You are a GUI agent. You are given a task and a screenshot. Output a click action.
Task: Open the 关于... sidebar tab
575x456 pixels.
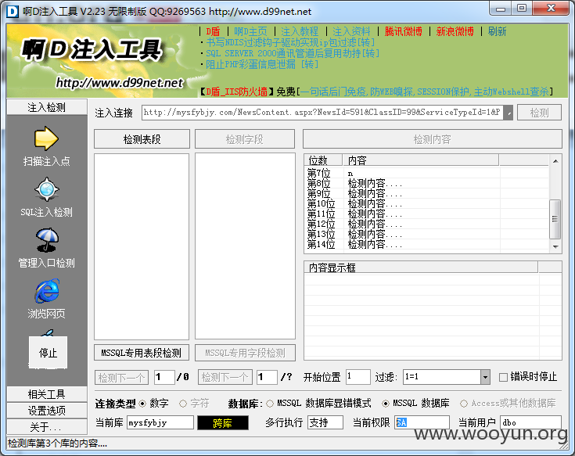[47, 427]
